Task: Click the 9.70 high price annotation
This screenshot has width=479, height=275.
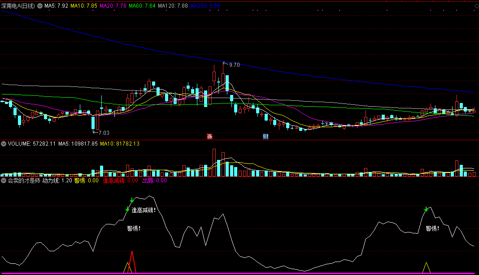Action: tap(234, 64)
